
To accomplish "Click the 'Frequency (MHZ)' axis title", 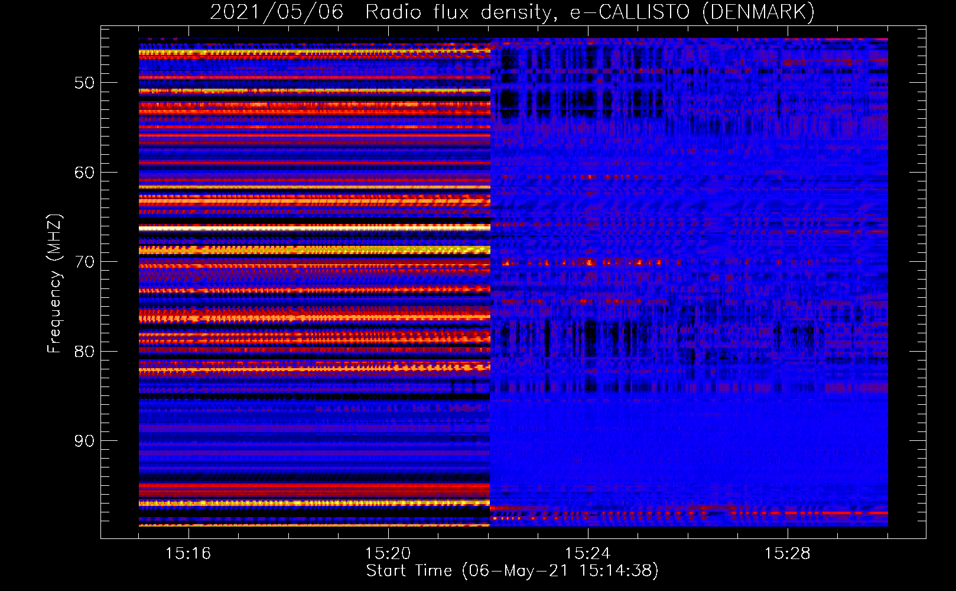I will (x=54, y=284).
